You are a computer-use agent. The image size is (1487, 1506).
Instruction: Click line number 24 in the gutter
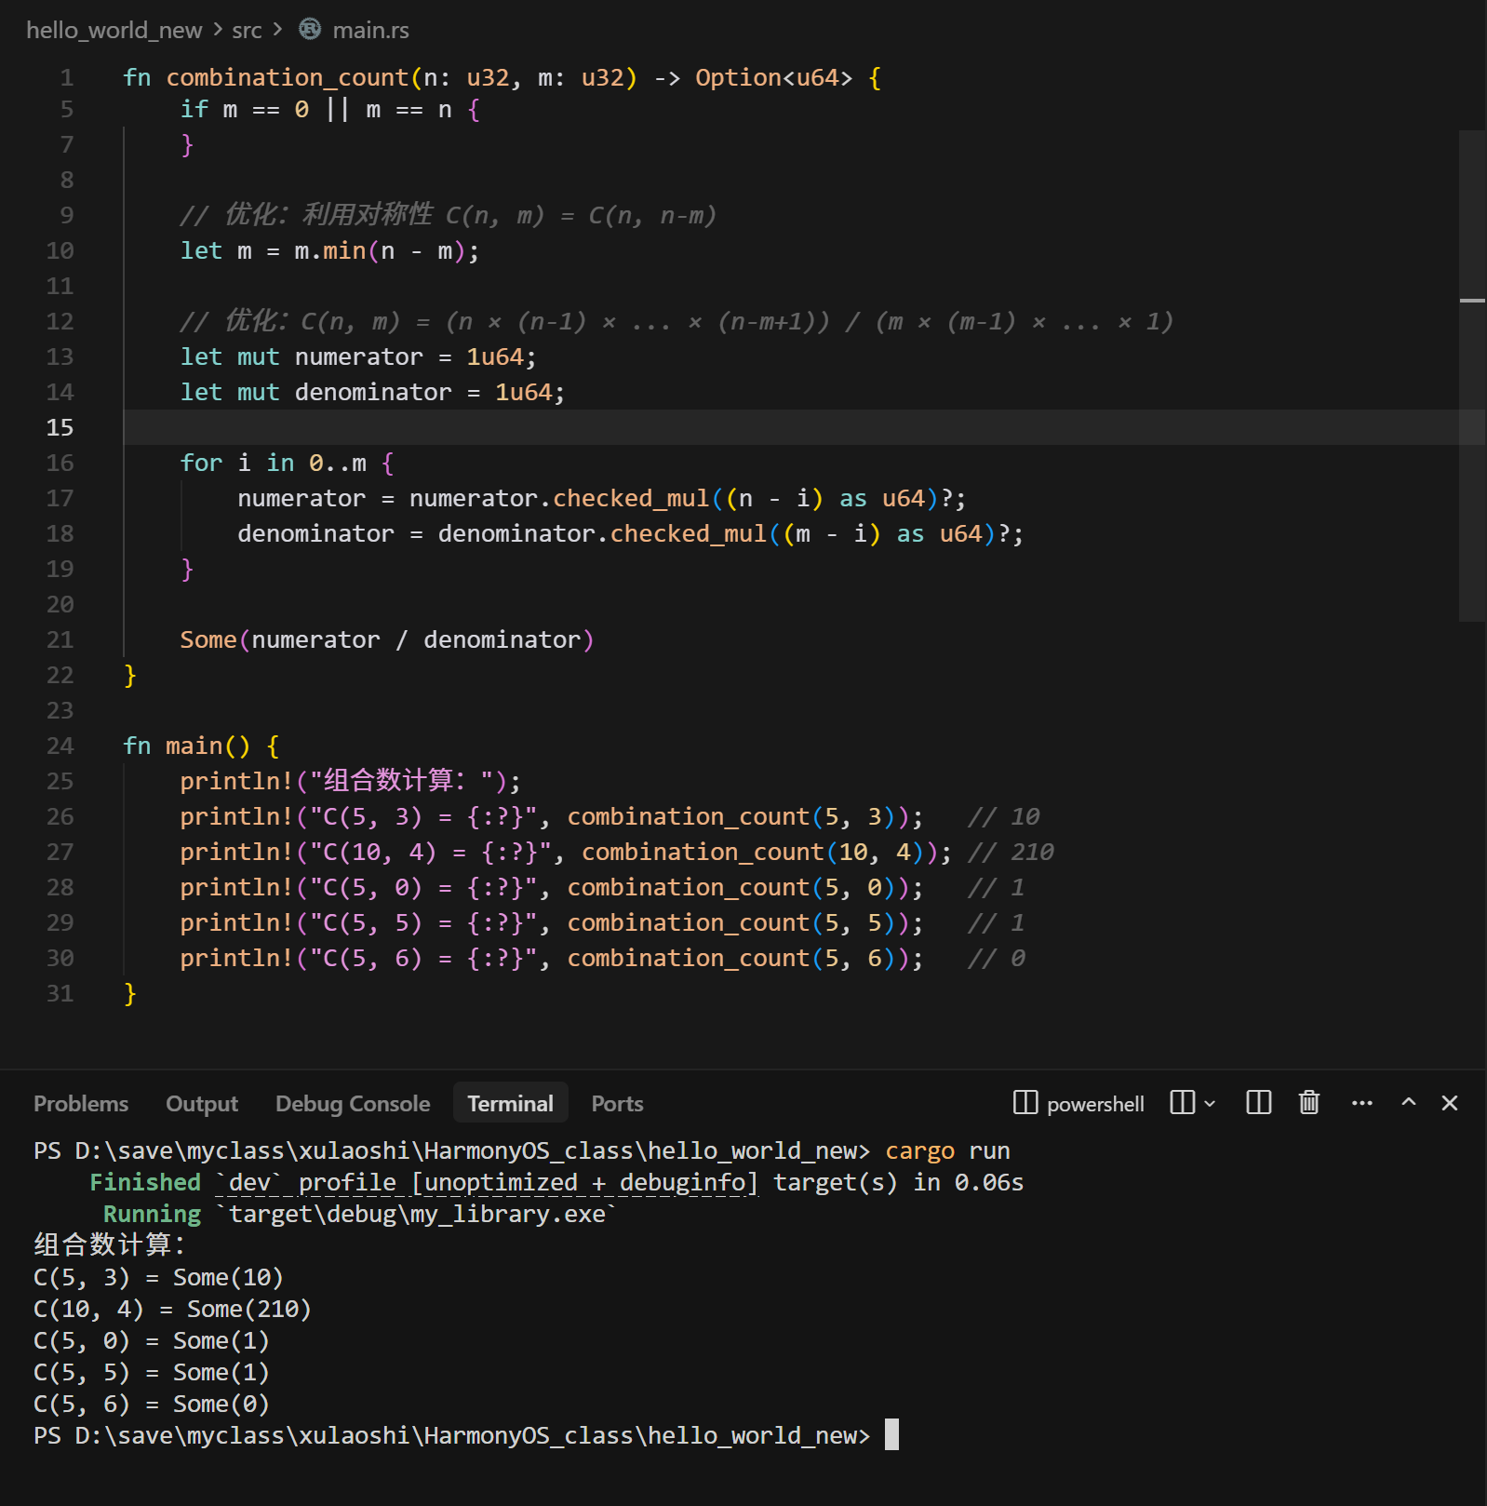pos(60,746)
